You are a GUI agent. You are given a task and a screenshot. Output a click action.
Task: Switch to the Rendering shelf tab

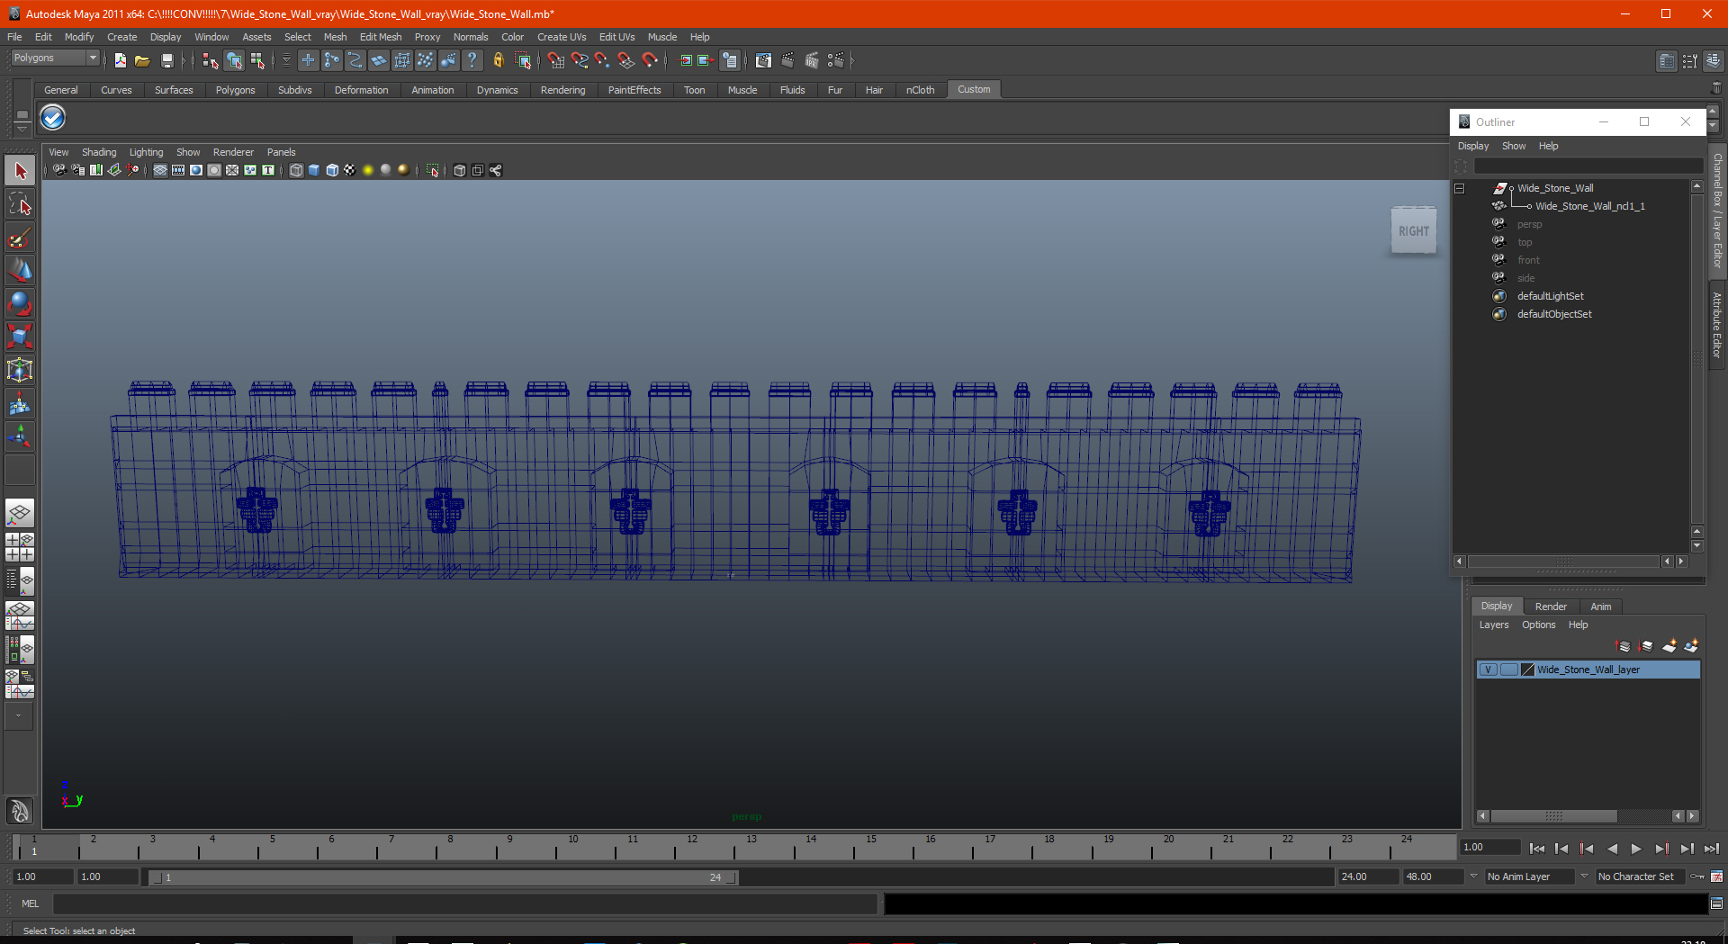pos(562,90)
